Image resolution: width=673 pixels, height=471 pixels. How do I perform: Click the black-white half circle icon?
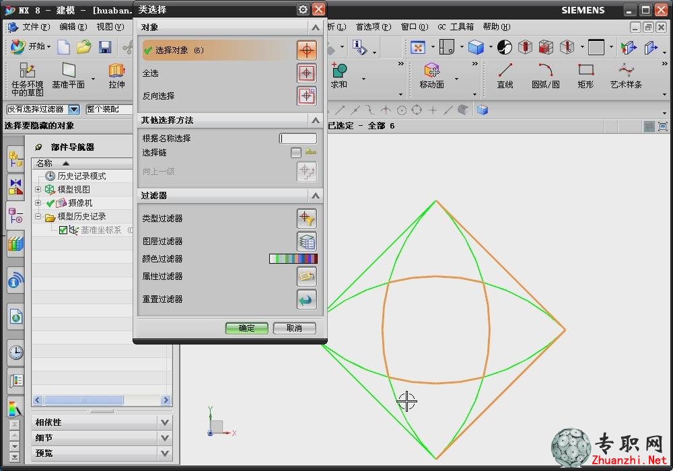[504, 47]
